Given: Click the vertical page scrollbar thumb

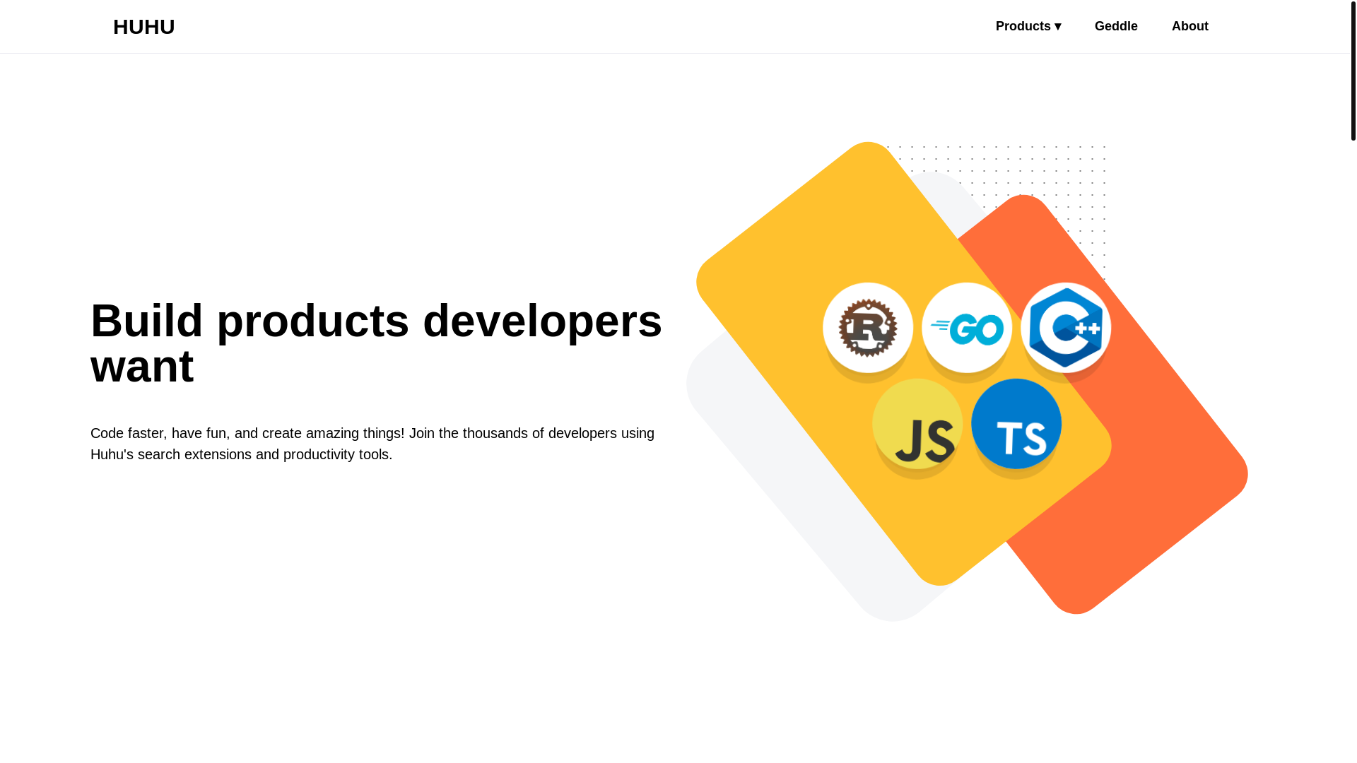Looking at the screenshot, I should click(1353, 71).
